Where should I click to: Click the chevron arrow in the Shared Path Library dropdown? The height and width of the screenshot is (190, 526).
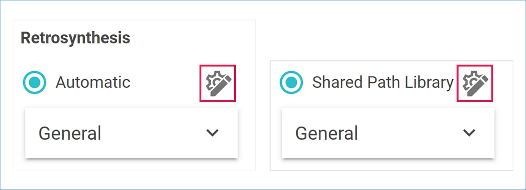[x=469, y=133]
